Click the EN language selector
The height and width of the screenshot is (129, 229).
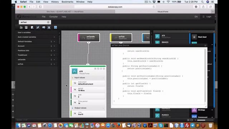point(196,17)
